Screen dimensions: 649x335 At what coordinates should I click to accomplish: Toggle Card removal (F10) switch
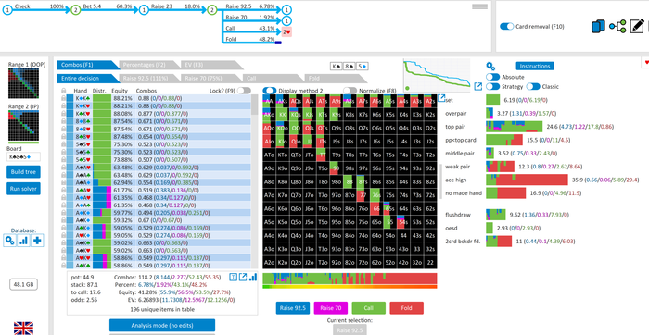(x=506, y=27)
